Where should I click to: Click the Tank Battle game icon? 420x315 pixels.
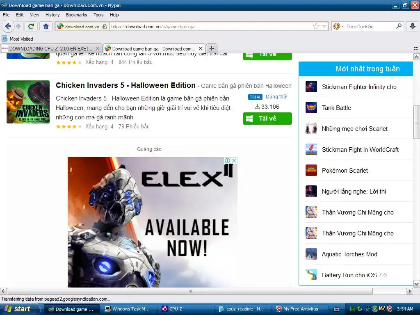click(311, 108)
